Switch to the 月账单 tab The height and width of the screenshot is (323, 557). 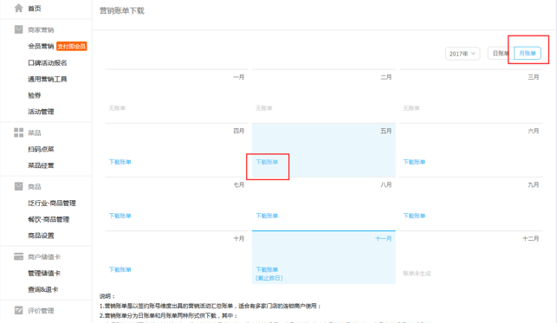click(x=528, y=53)
